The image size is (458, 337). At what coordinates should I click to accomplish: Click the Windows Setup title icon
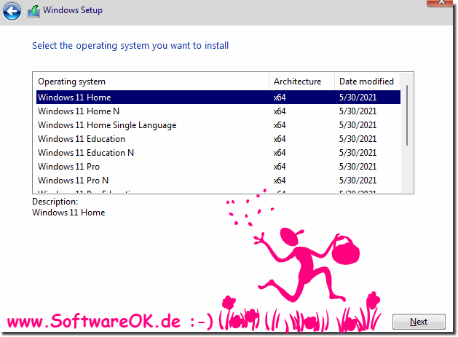[x=33, y=11]
